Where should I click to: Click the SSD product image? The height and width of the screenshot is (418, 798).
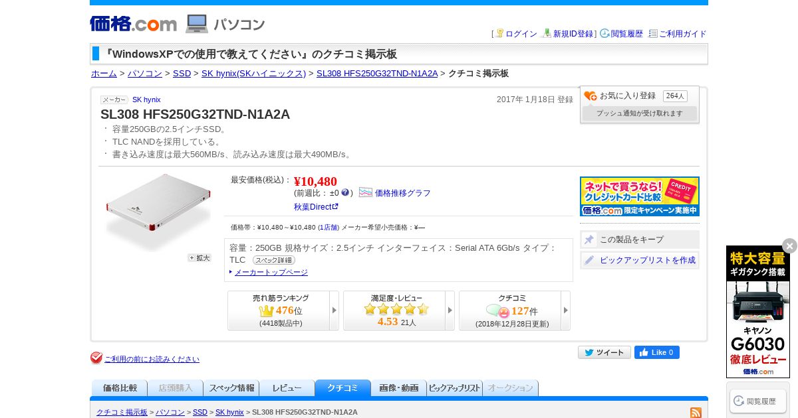pos(158,211)
